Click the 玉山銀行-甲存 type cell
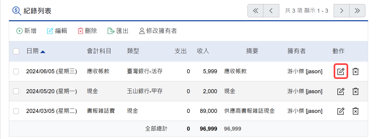377x139 pixels. point(145,91)
